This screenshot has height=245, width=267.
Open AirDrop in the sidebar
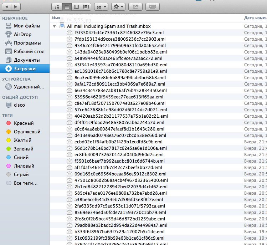(22, 34)
